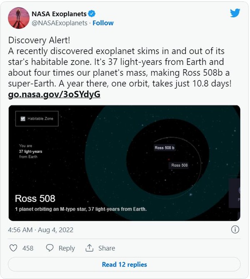Toggle the Habitable Zone checkbox
Viewport: 250px width, 279px height.
click(22, 119)
